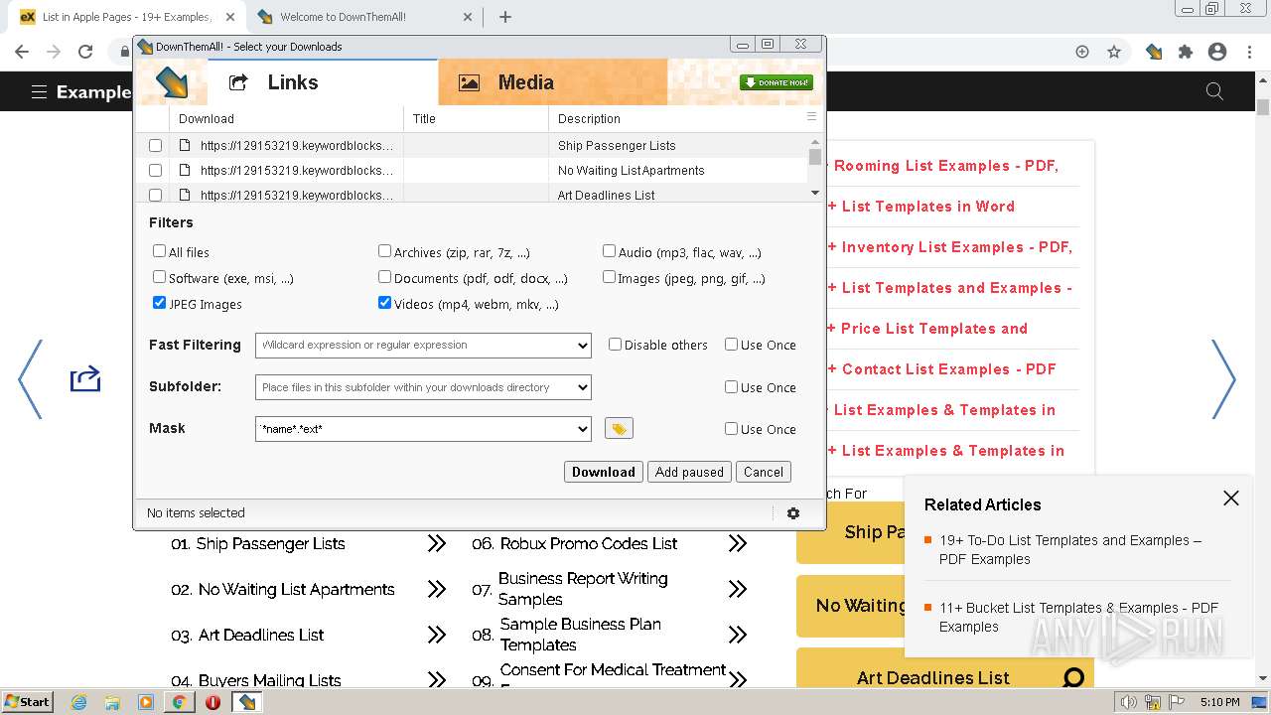The width and height of the screenshot is (1271, 715).
Task: Enable the Documents filter checkbox
Action: click(x=384, y=277)
